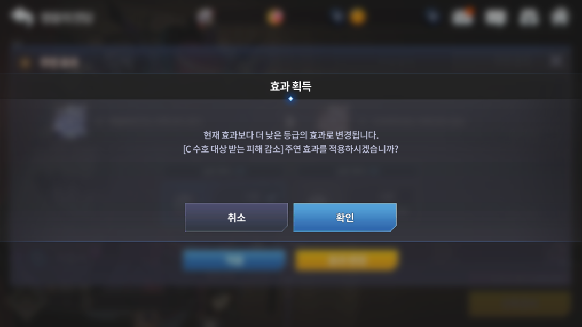Click the blurred yellow bottom-right corner button
The width and height of the screenshot is (582, 327).
pos(520,304)
